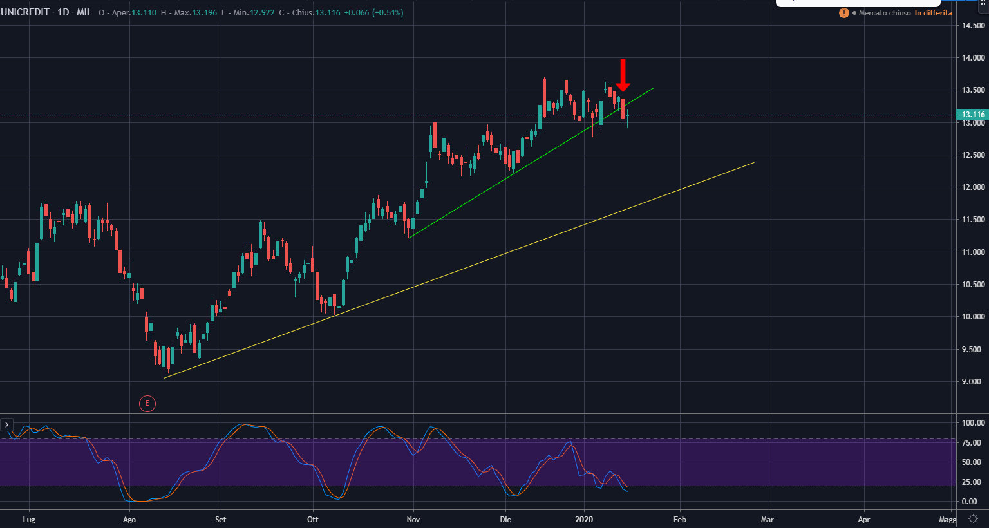Click the 1D interval label in legend
This screenshot has width=989, height=528.
click(x=63, y=12)
